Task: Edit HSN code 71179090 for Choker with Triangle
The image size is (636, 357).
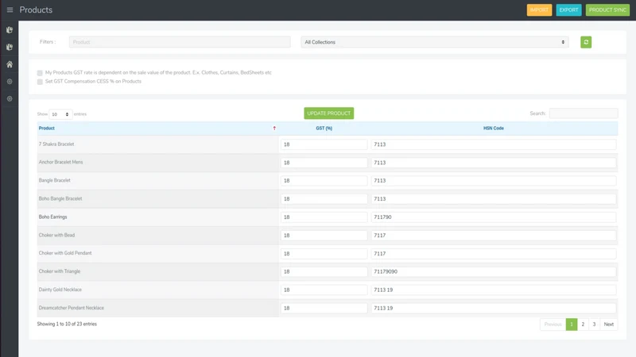Action: tap(493, 271)
